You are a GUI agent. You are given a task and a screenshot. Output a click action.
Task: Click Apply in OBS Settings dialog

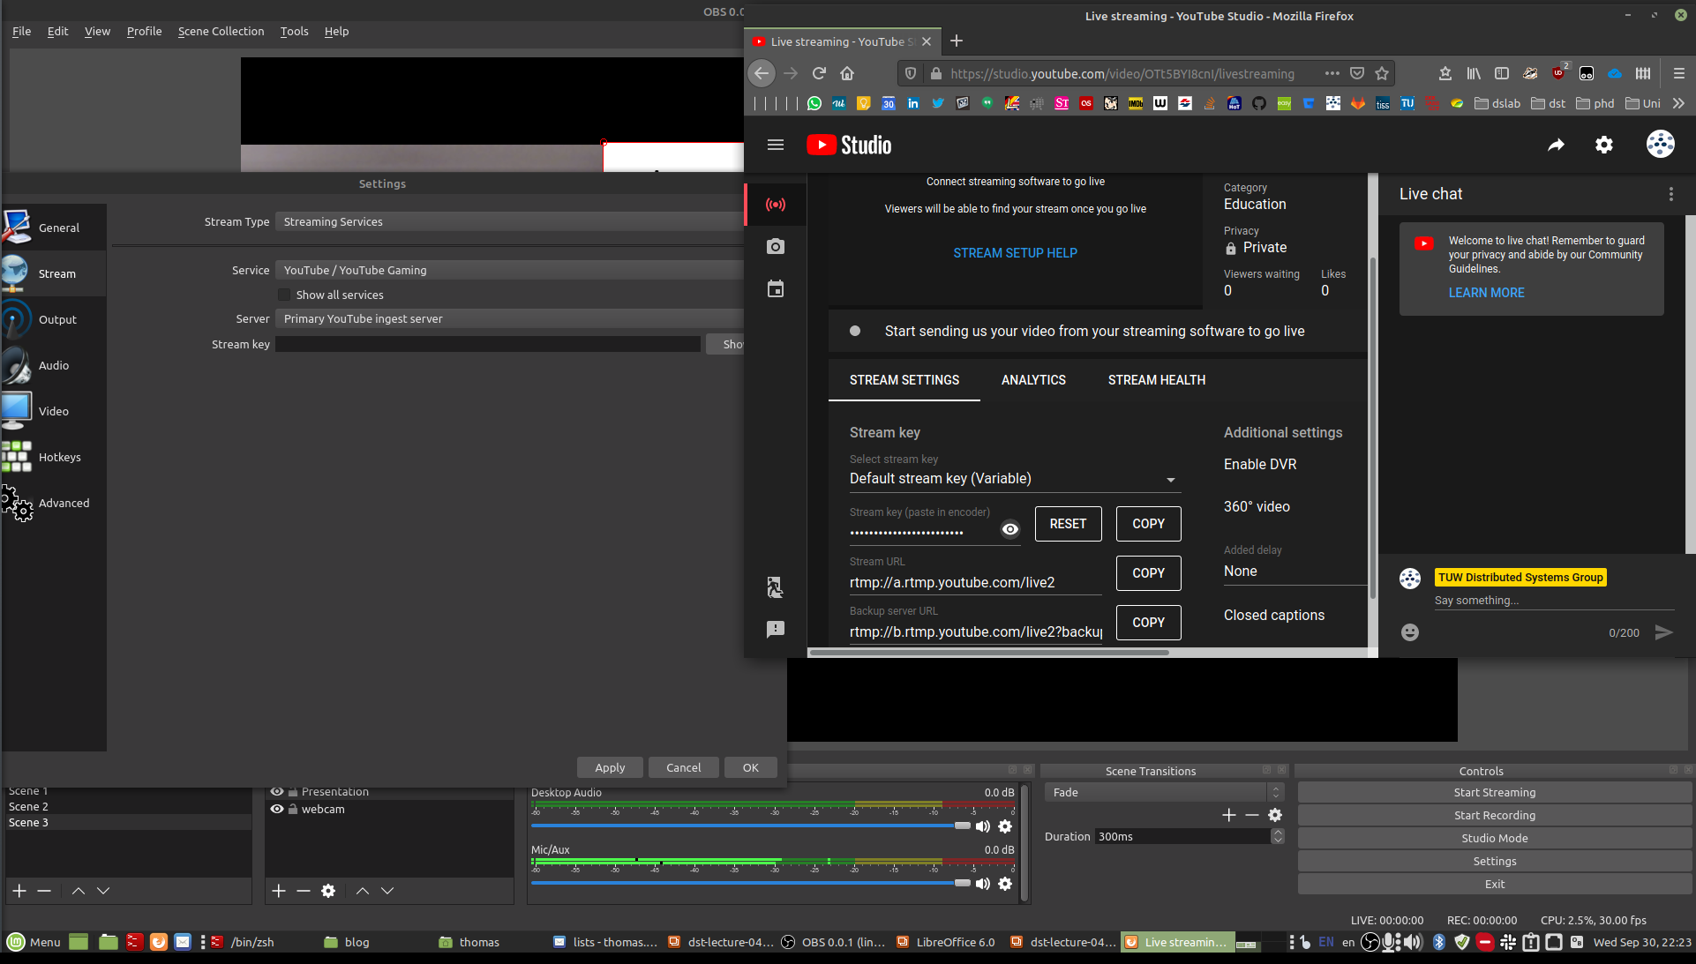pyautogui.click(x=610, y=767)
